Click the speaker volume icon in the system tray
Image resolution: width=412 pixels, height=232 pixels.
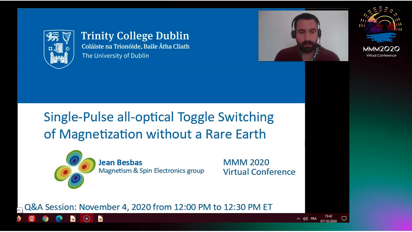tap(306, 219)
